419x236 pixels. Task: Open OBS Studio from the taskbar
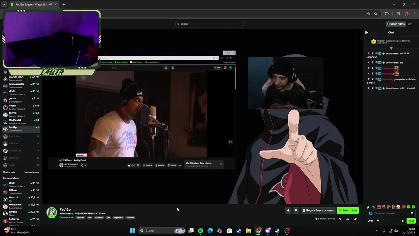click(287, 231)
